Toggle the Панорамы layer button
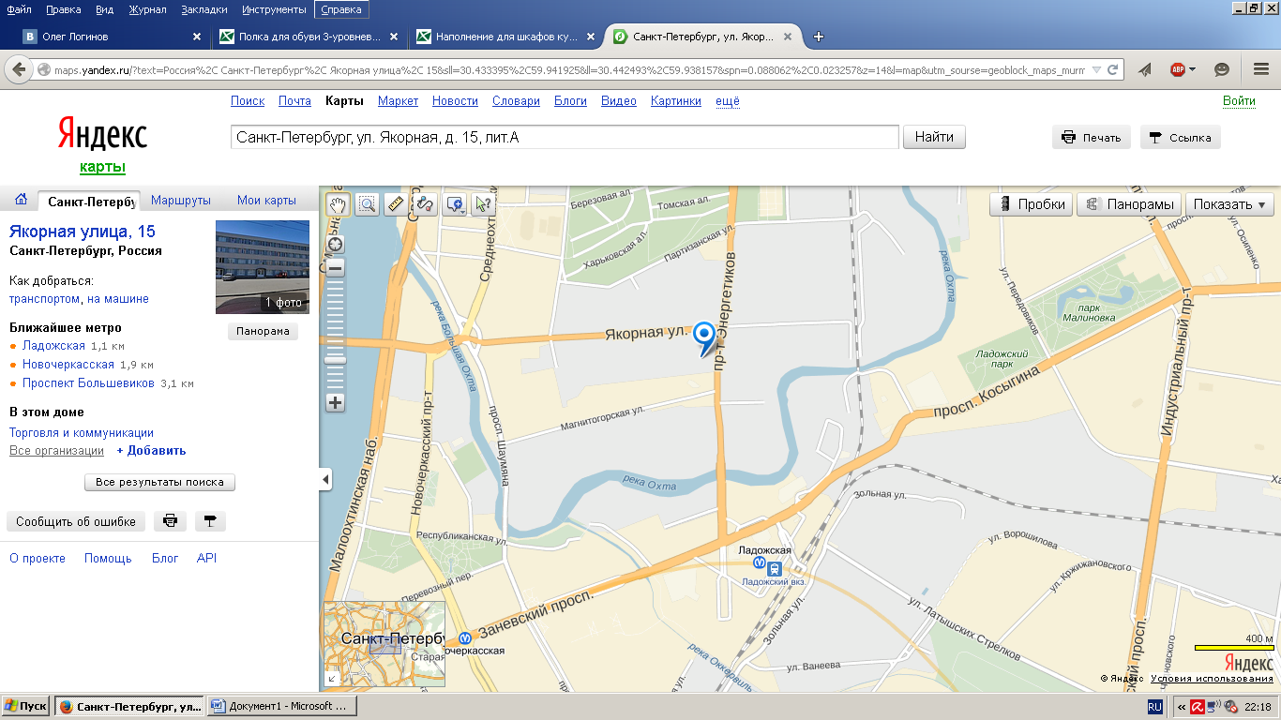 1129,204
